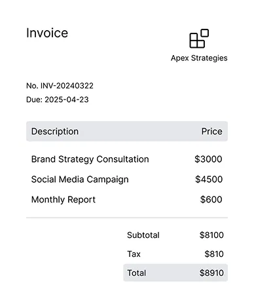The height and width of the screenshot is (308, 254).
Task: Select the invoice number INV-20240322
Action: (x=67, y=86)
